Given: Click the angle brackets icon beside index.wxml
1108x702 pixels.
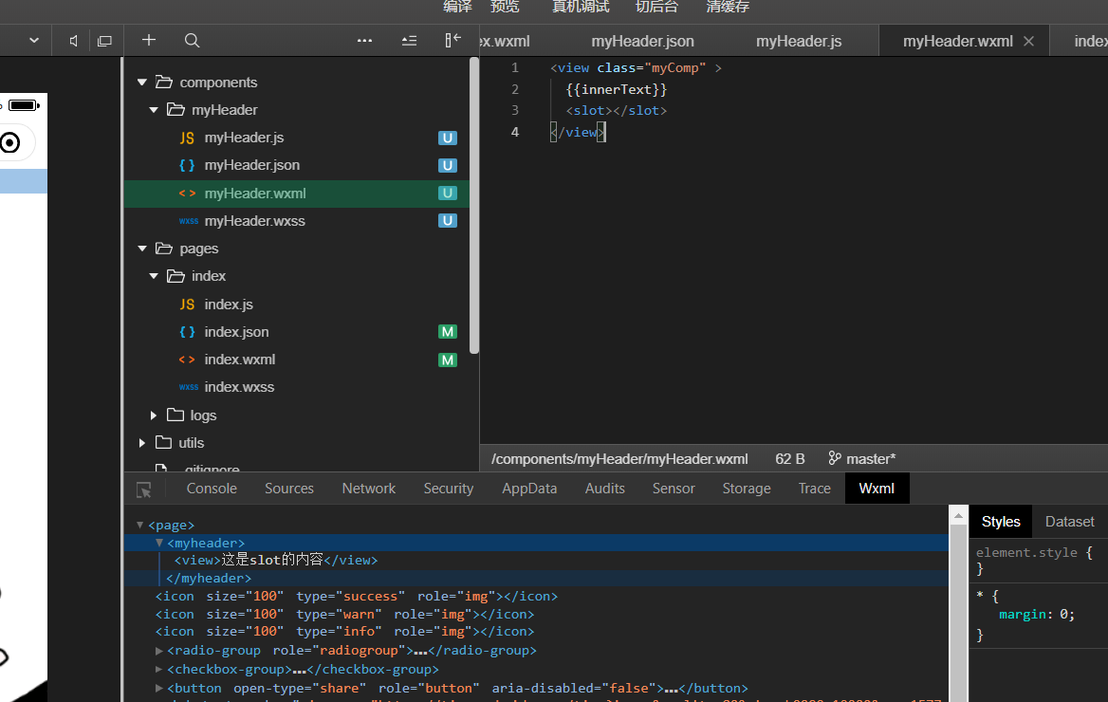Looking at the screenshot, I should click(187, 360).
